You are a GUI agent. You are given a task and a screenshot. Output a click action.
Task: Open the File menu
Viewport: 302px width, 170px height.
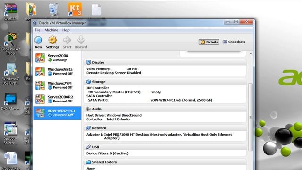(x=37, y=30)
